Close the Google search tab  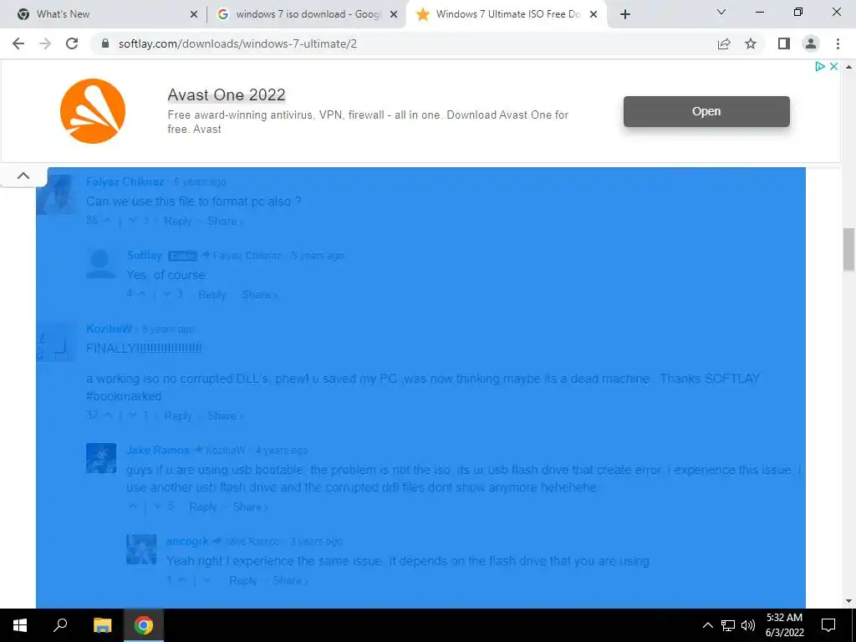(394, 14)
